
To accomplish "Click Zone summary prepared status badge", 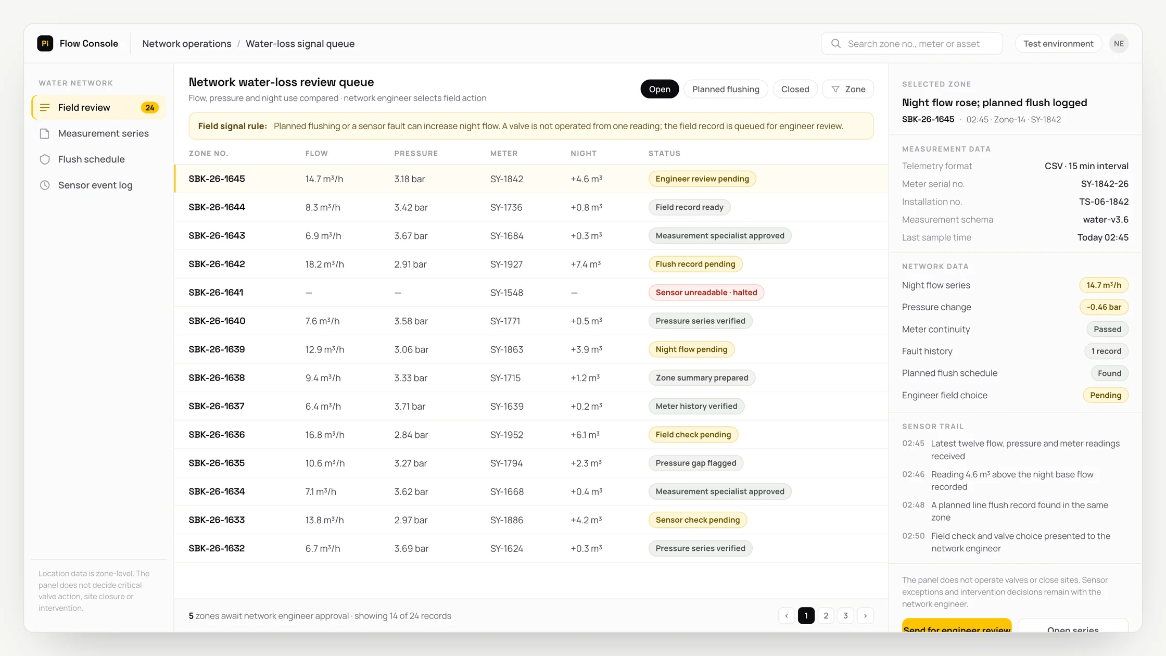I will [702, 378].
